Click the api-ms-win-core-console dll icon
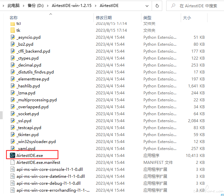The height and width of the screenshot is (196, 224). point(13,170)
